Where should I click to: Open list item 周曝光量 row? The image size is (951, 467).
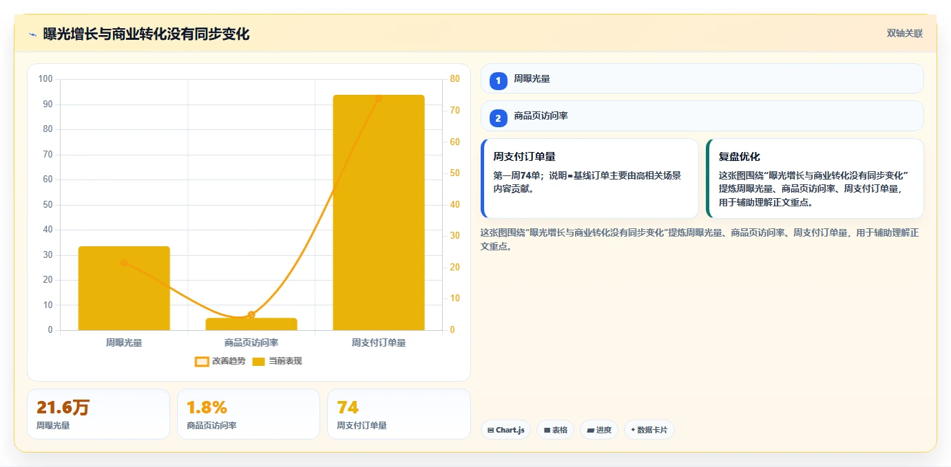pos(702,78)
